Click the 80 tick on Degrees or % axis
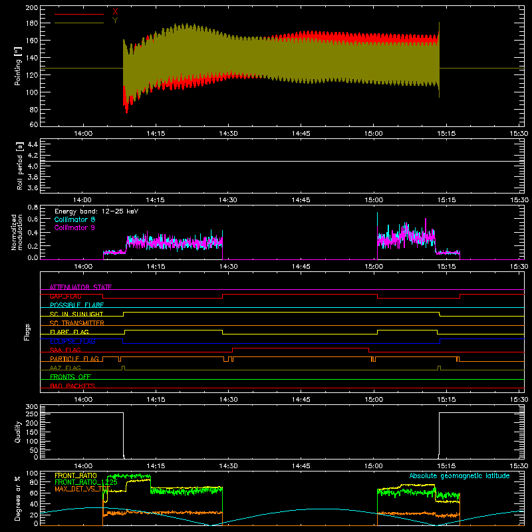This screenshot has height=532, width=532. (x=34, y=482)
